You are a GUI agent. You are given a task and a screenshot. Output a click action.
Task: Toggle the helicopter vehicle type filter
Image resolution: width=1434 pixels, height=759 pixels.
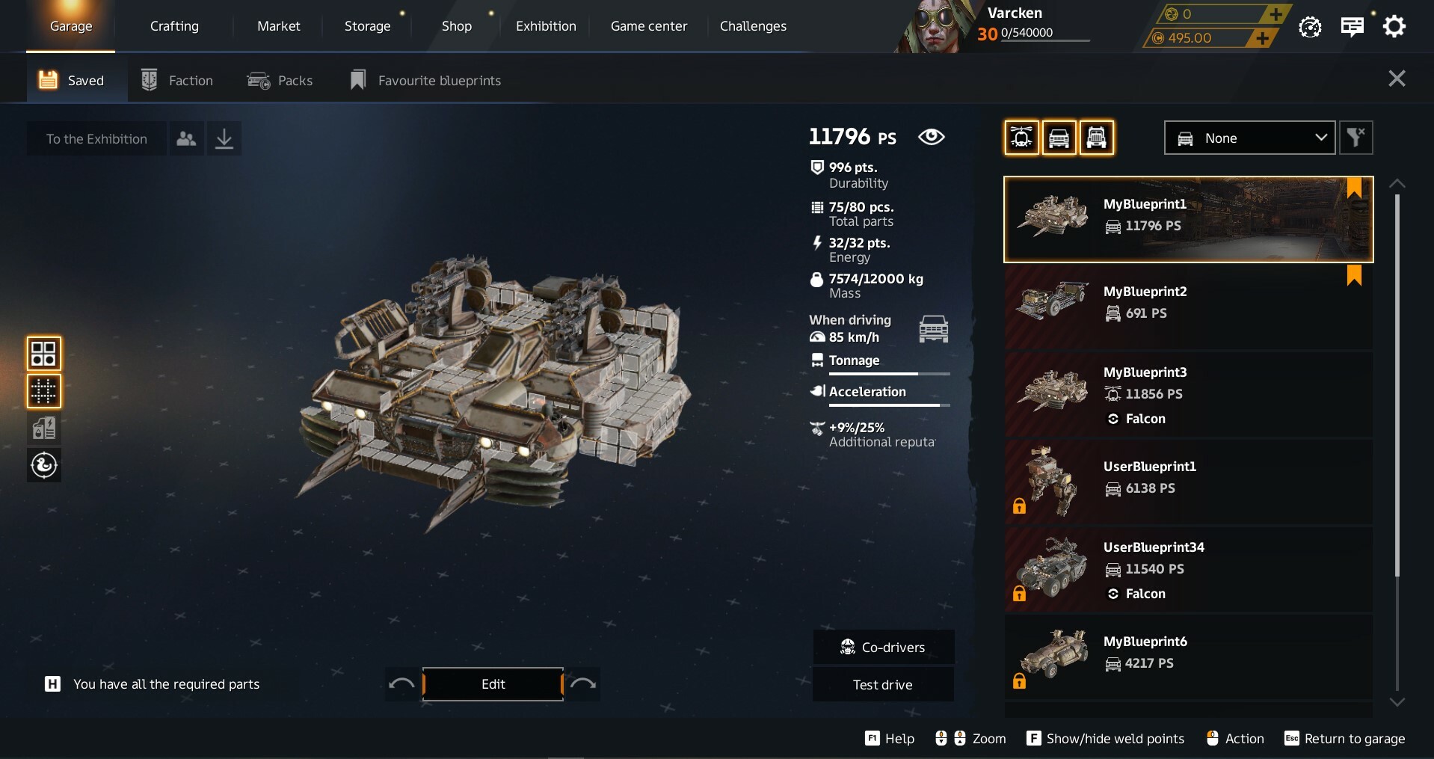coord(1021,138)
